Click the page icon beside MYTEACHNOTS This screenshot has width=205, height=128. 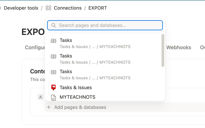click(53, 98)
